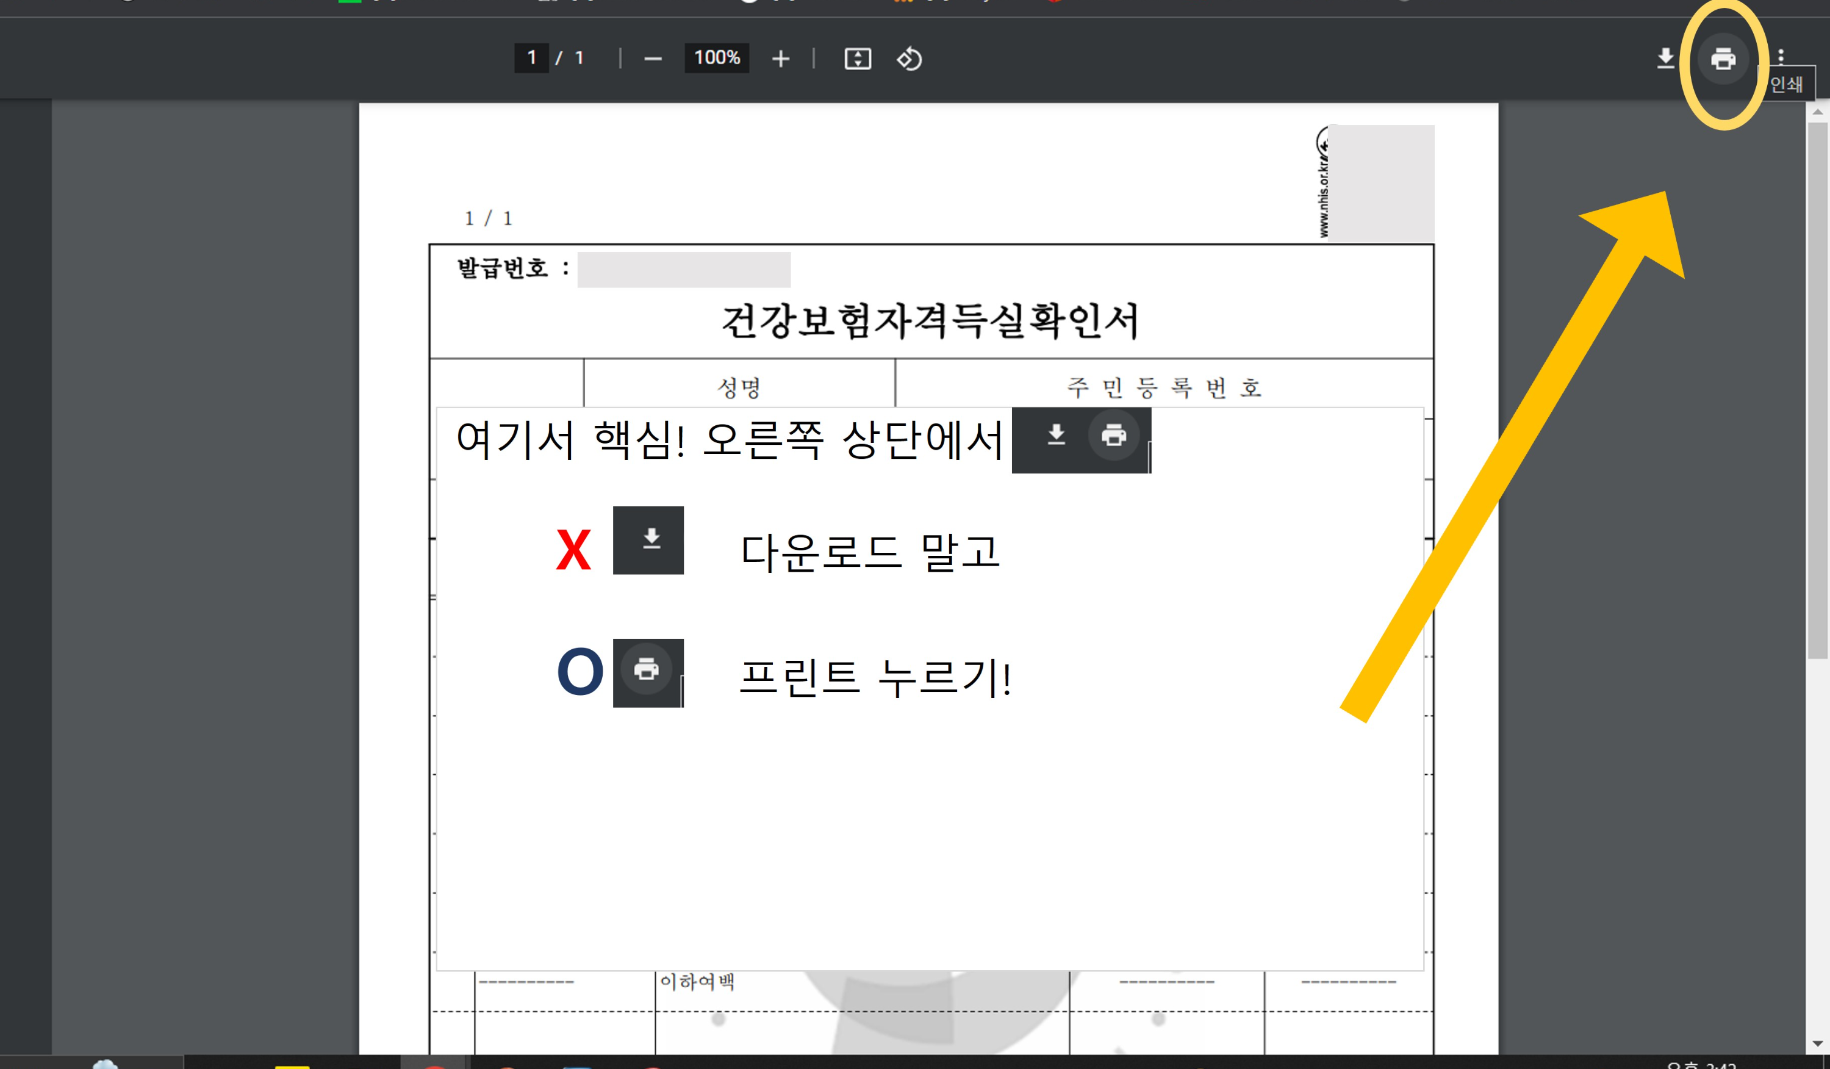Click the document title 건강보험자격득실확인서
The width and height of the screenshot is (1830, 1069).
pos(931,321)
